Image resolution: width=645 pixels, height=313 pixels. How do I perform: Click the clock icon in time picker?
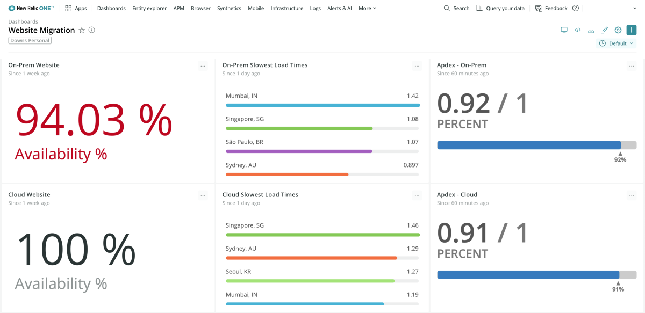603,43
